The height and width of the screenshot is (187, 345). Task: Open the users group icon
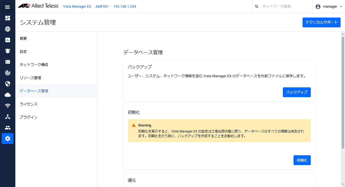8,128
